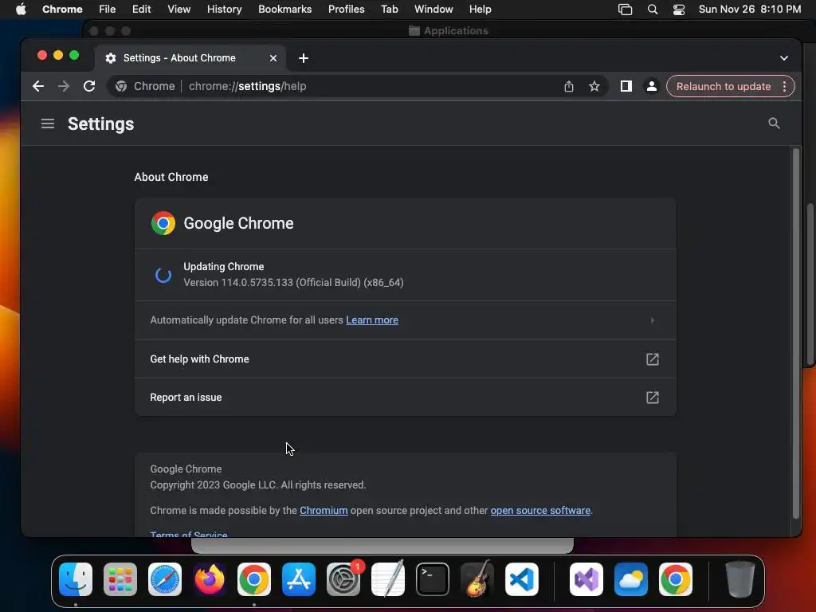Select the Settings - About Chrome tab
The width and height of the screenshot is (816, 612).
(190, 58)
